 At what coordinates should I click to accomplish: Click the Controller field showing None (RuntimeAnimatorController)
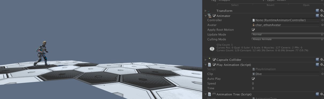285,20
